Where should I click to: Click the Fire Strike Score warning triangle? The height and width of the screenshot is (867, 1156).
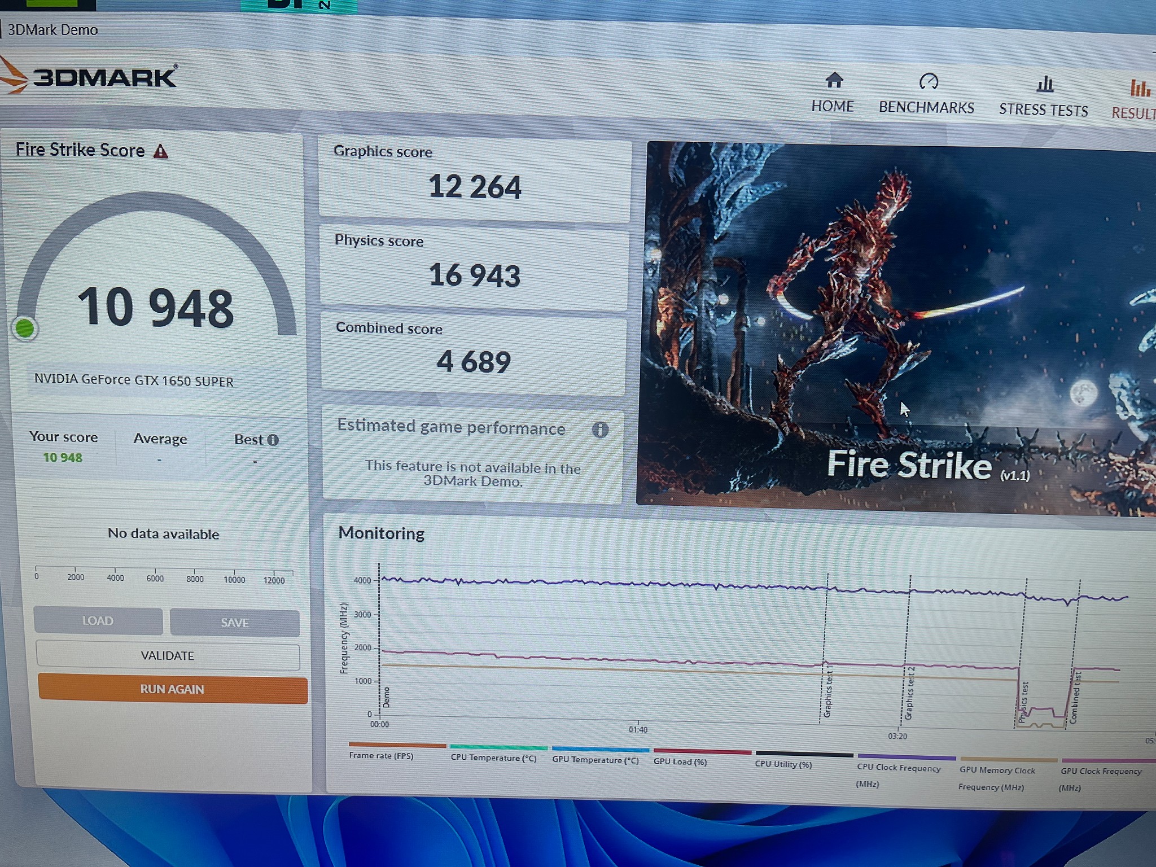coord(161,151)
